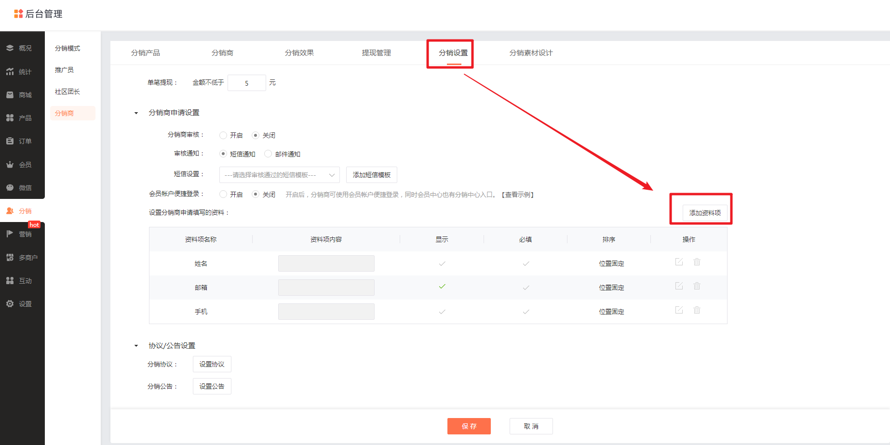Click the 添加资料项 button

click(705, 213)
